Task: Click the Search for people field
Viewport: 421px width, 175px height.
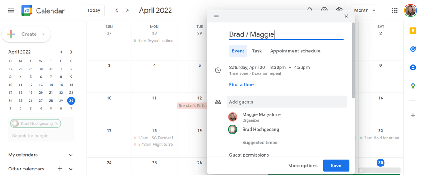Action: click(41, 136)
